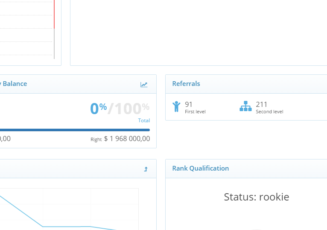Click the First level label
The width and height of the screenshot is (327, 230).
(195, 112)
